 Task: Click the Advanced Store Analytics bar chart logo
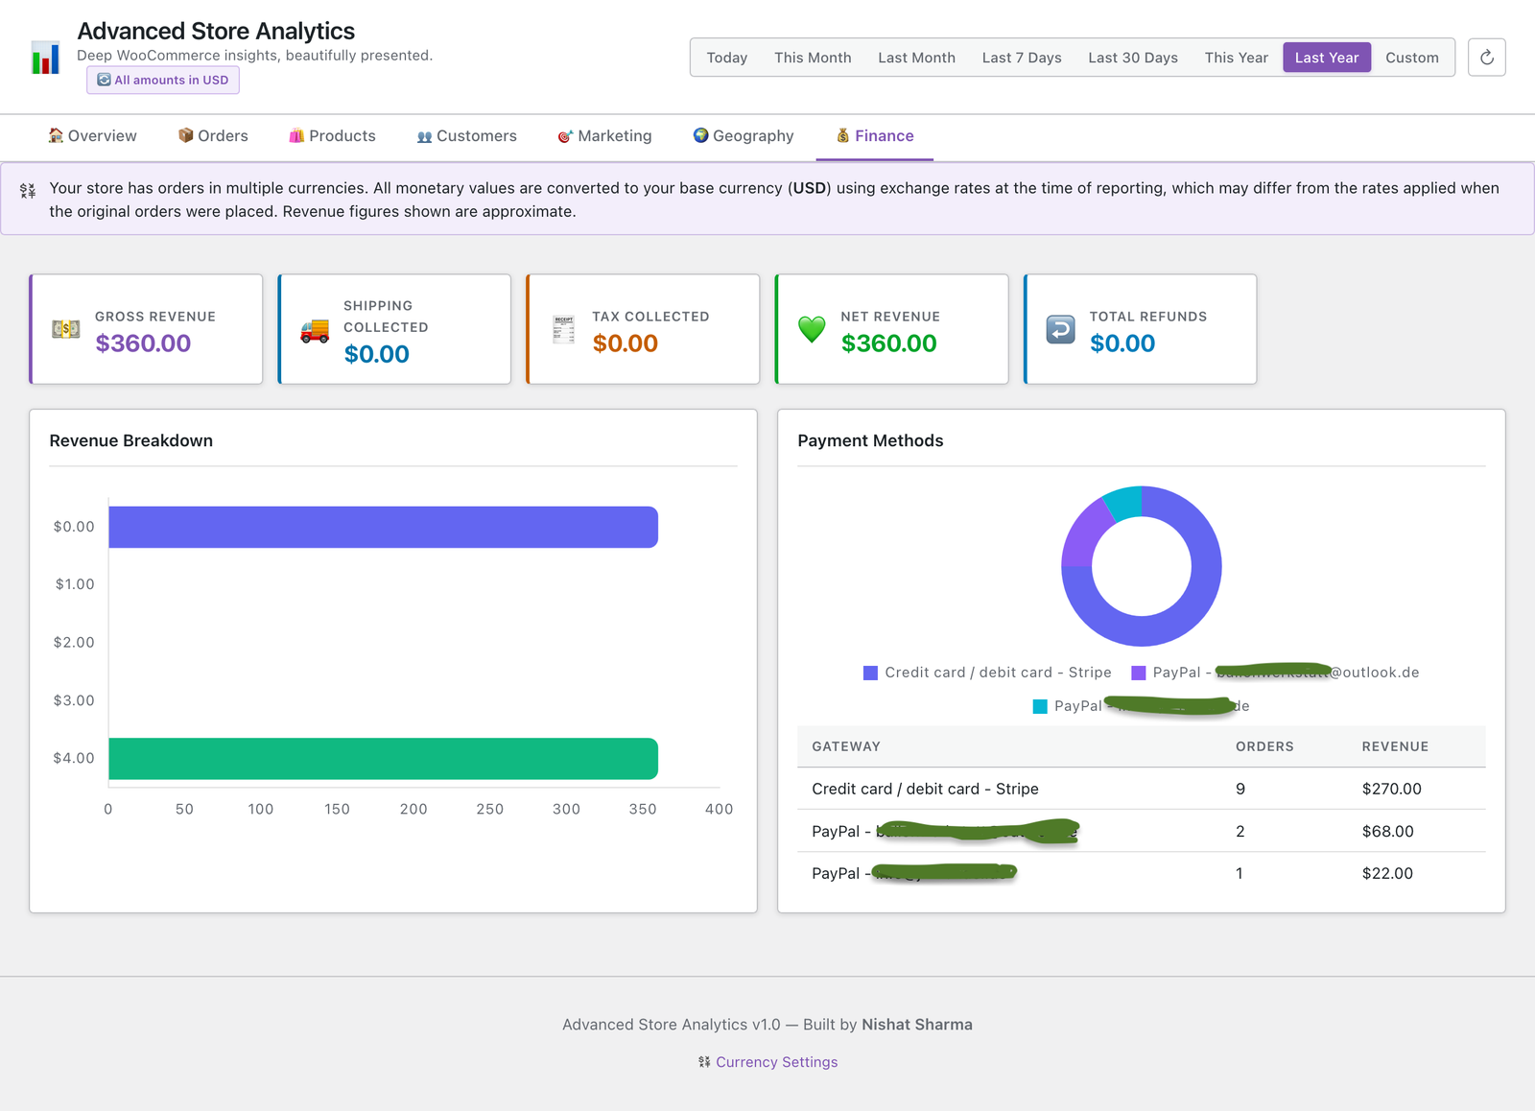(x=45, y=58)
